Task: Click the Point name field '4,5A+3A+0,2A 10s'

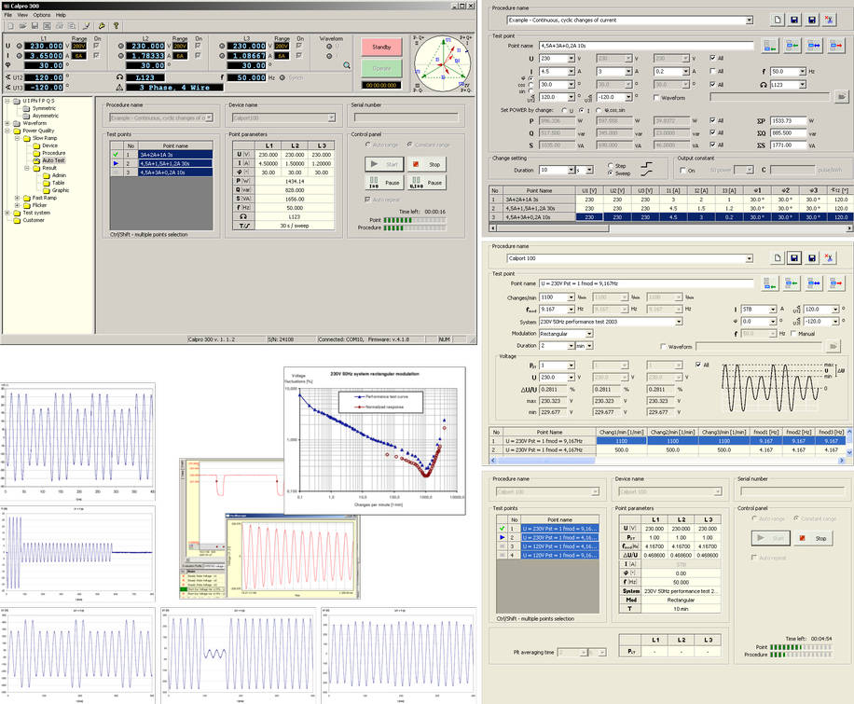Action: pyautogui.click(x=646, y=46)
